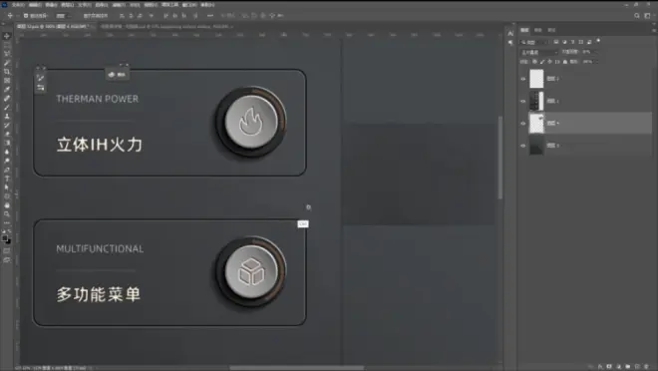Toggle lock all for layer
Screen dimensions: 658x371
[x=565, y=62]
